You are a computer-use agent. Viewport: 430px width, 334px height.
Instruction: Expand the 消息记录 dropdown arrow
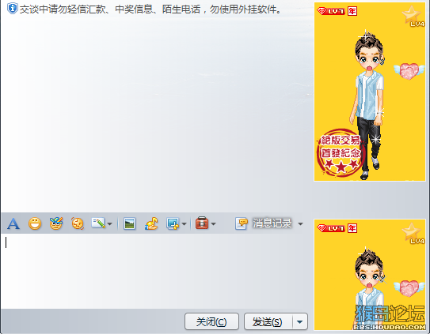pyautogui.click(x=301, y=223)
